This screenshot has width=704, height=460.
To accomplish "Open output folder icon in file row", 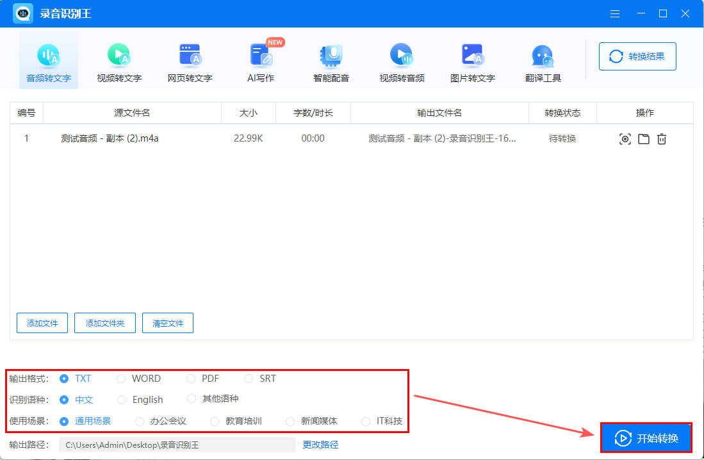I will tap(644, 138).
